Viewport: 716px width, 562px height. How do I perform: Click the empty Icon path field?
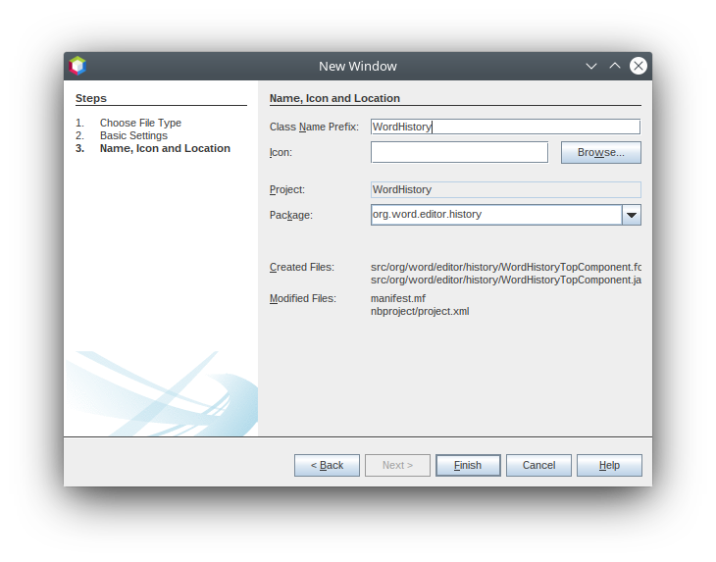[459, 152]
